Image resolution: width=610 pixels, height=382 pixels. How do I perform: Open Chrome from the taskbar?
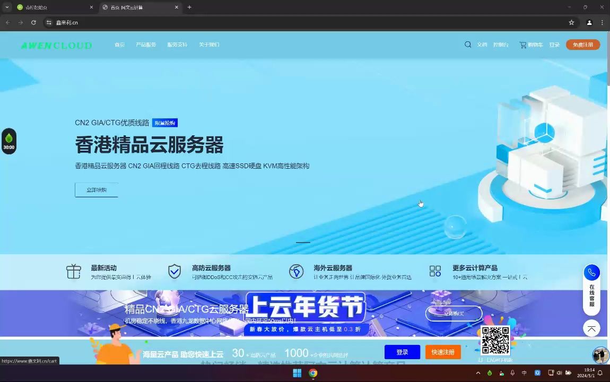pos(312,373)
